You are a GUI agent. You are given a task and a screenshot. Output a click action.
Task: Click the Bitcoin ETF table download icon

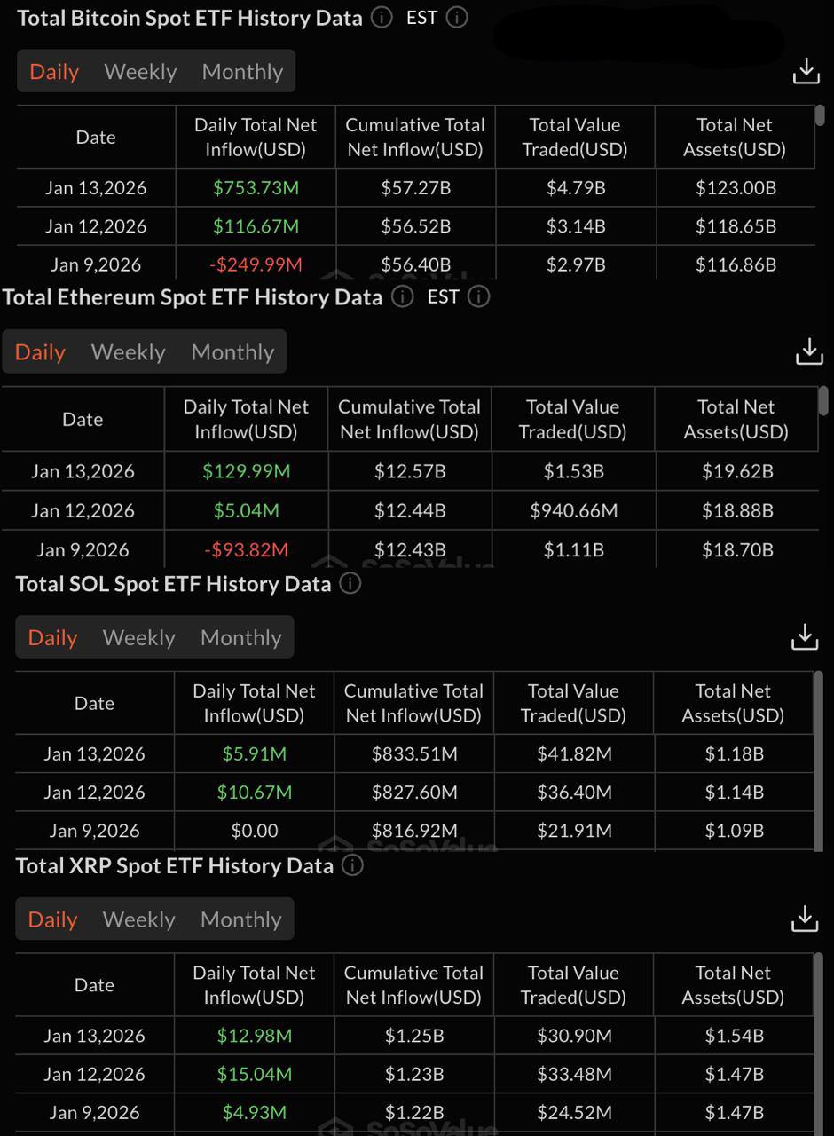coord(806,72)
